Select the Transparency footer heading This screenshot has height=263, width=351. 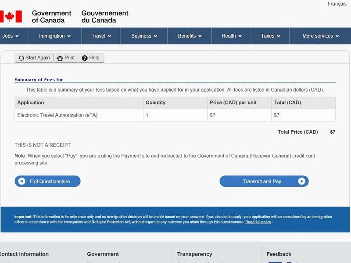coord(194,254)
